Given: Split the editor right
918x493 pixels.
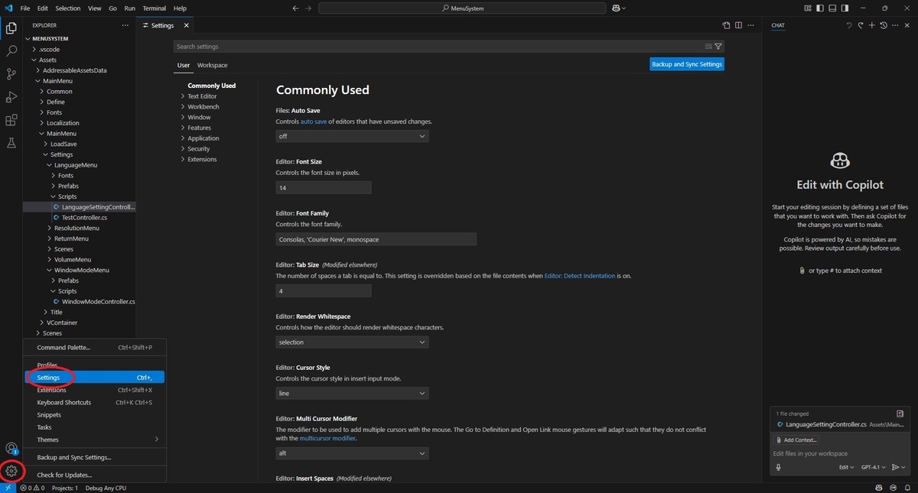Looking at the screenshot, I should pos(739,25).
